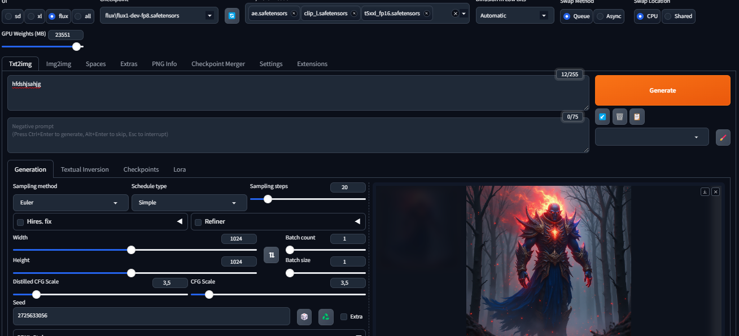Adjust the Batch count slider
Screen dimensions: 739x336
point(326,250)
